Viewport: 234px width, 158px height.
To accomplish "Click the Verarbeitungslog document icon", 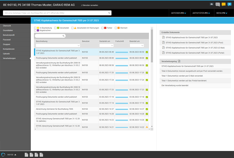I will [x=179, y=61].
